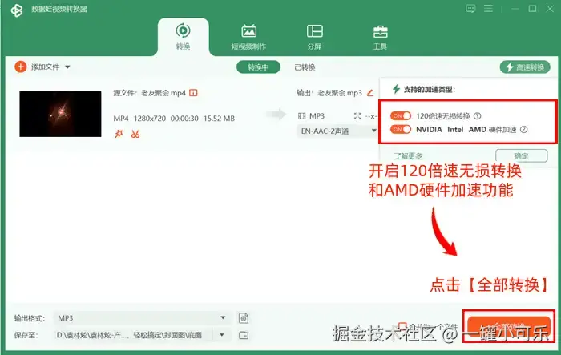Click the 高速转换 button

(525, 67)
